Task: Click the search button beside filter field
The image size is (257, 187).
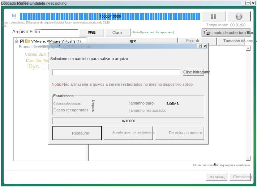Action: pyautogui.click(x=92, y=33)
